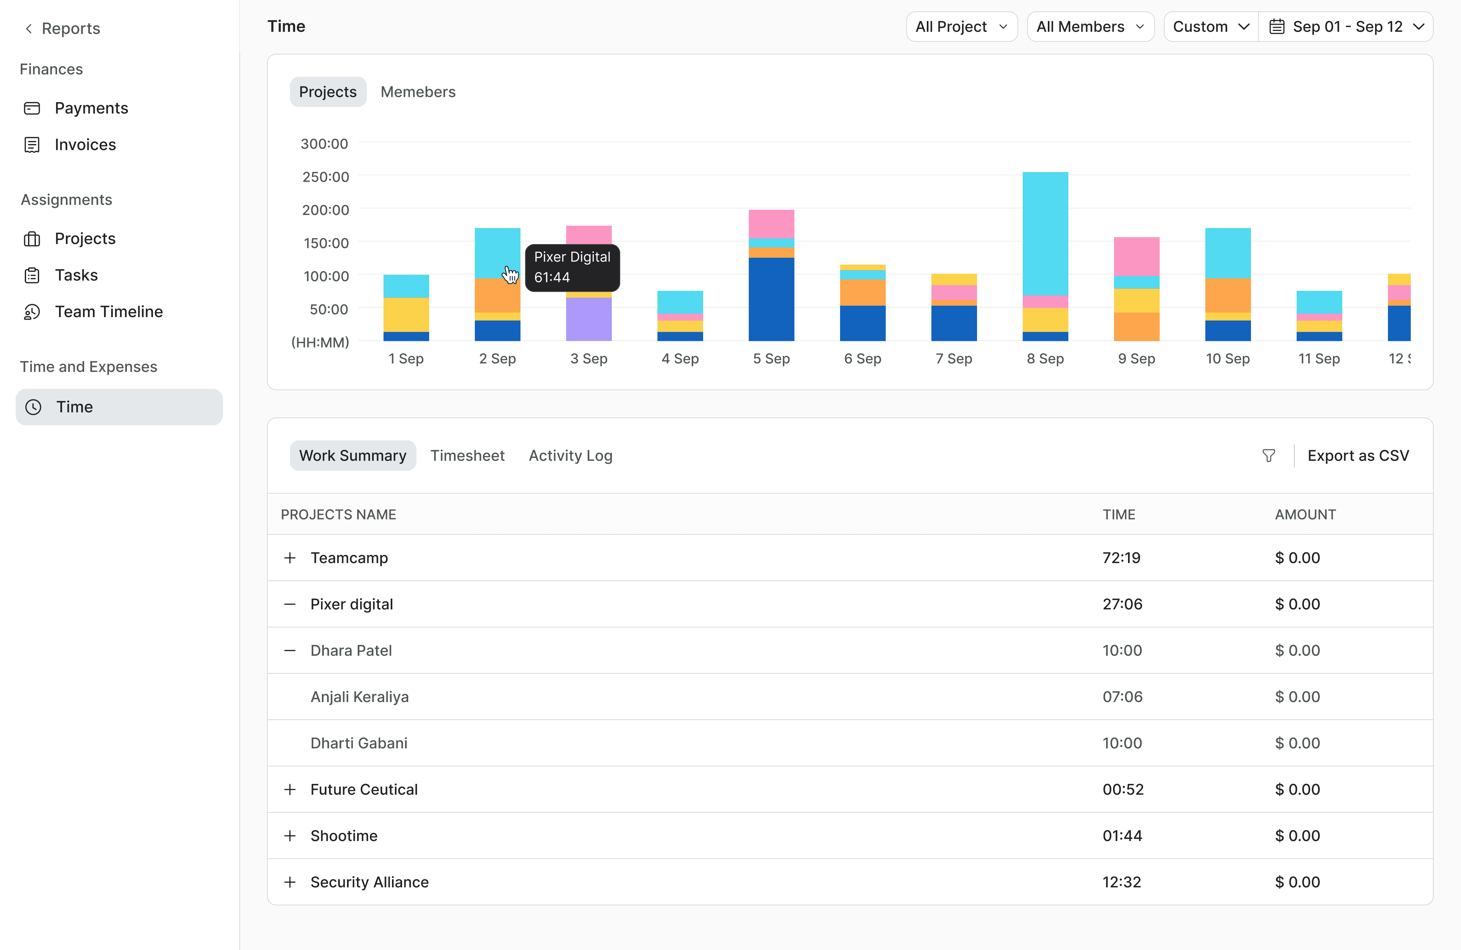The height and width of the screenshot is (950, 1461).
Task: Go back via Reports chevron arrow
Action: tap(28, 29)
